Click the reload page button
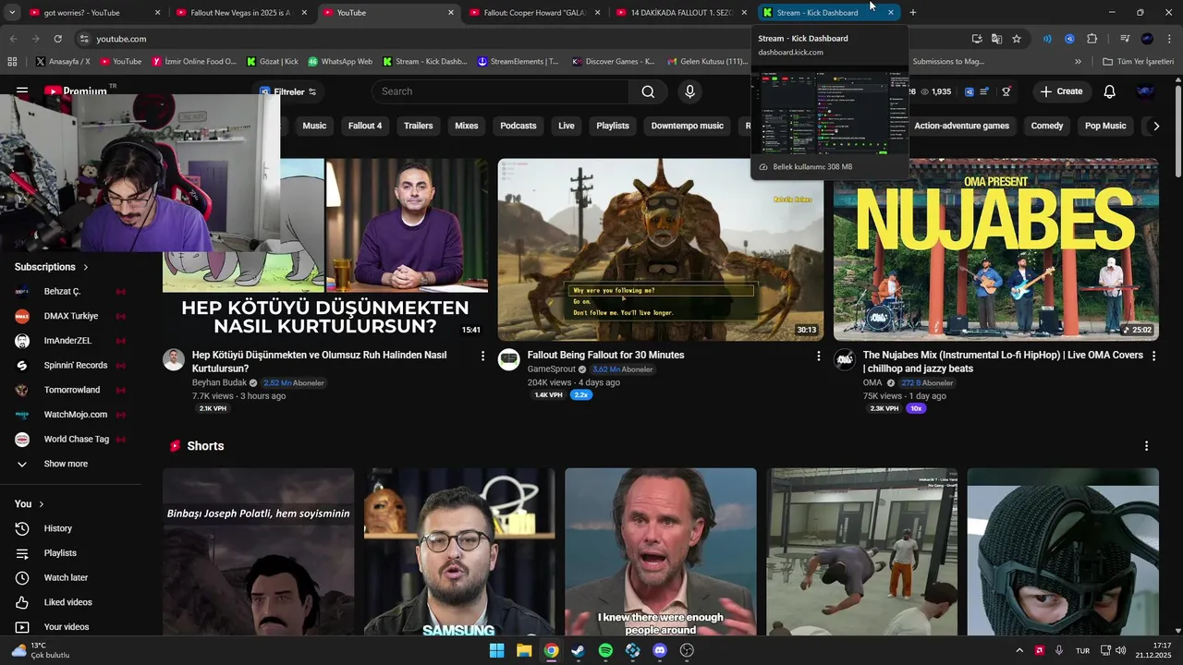 [57, 39]
